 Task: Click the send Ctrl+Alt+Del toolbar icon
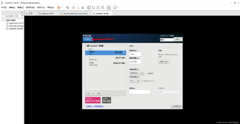coord(67,8)
